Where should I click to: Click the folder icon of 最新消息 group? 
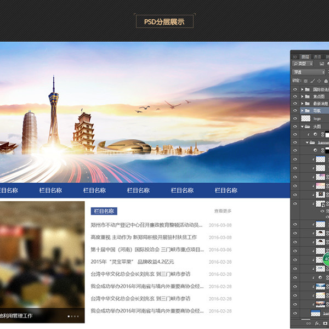click(307, 104)
